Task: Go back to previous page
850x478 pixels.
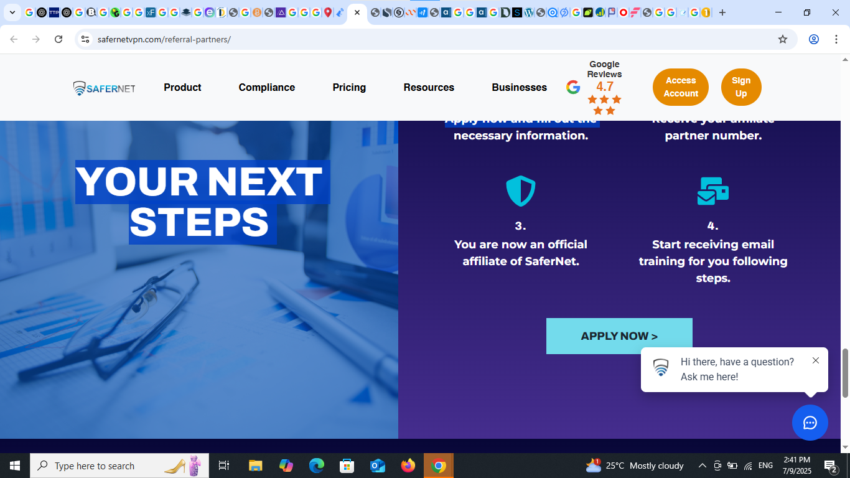Action: (14, 39)
